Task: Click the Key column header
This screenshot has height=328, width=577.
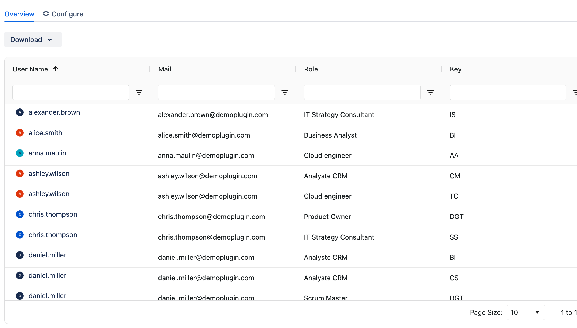Action: pyautogui.click(x=455, y=69)
